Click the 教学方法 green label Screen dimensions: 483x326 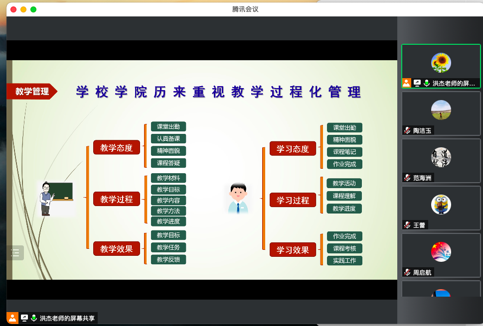pos(168,211)
